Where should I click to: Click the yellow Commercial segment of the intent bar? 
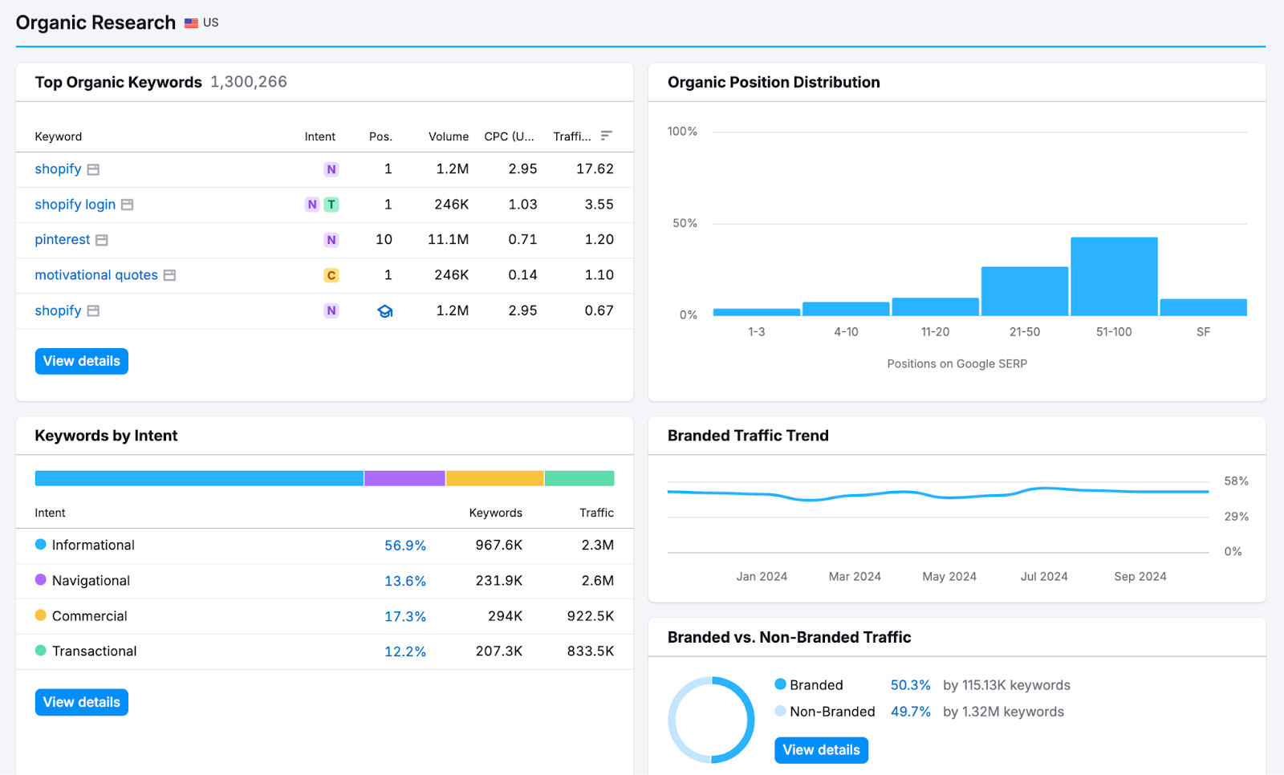[495, 478]
